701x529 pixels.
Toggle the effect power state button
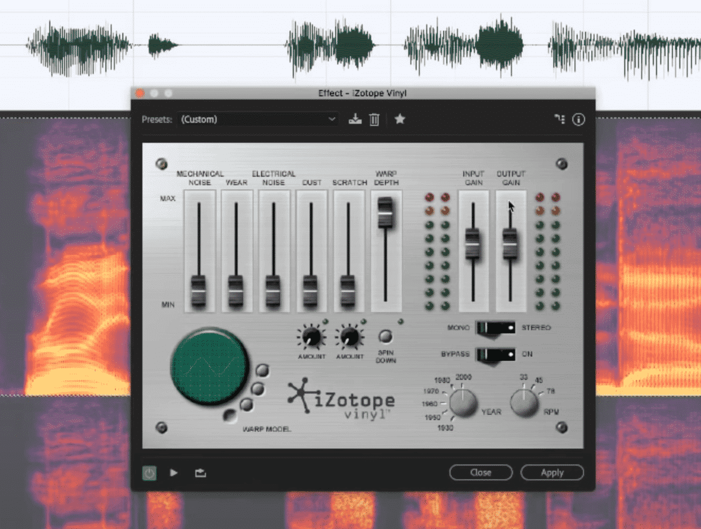pyautogui.click(x=149, y=472)
